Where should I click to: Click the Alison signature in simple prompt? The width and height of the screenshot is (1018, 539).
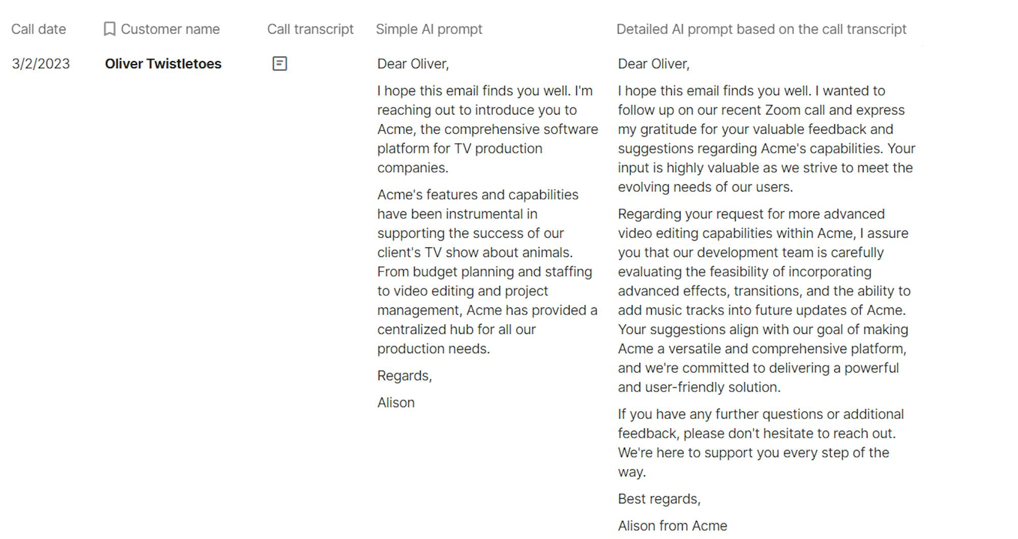tap(395, 403)
